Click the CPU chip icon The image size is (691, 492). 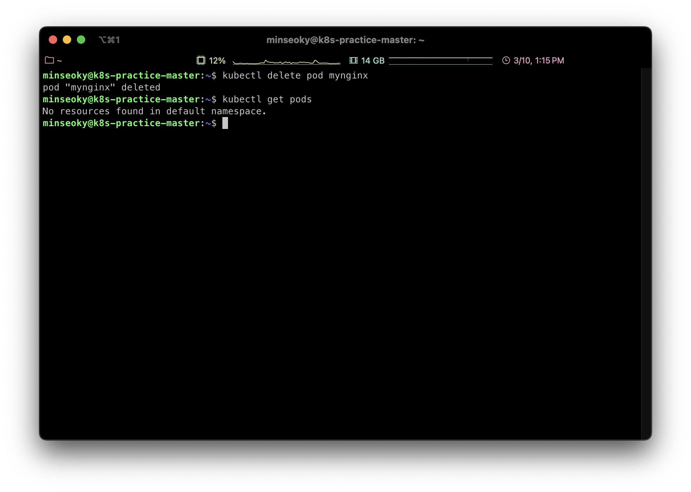201,60
